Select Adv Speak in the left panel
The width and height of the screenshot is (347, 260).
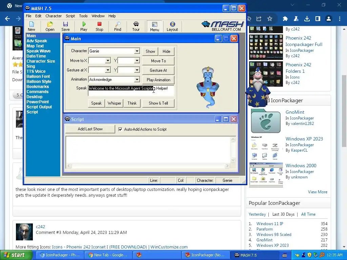click(37, 41)
